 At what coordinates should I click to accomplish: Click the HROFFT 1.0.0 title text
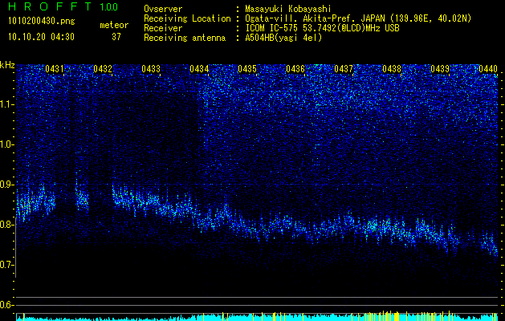coord(63,6)
